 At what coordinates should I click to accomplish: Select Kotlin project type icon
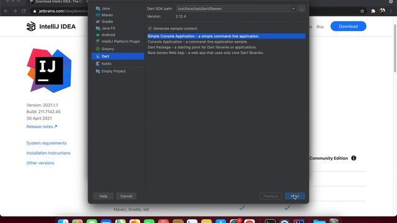98,63
